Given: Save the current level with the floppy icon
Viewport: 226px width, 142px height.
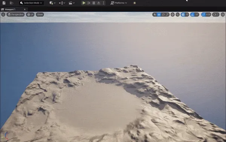Looking at the screenshot, I should coord(4,3).
